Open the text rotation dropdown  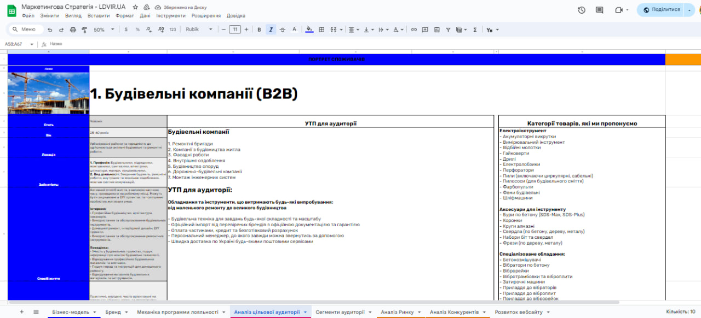(399, 30)
